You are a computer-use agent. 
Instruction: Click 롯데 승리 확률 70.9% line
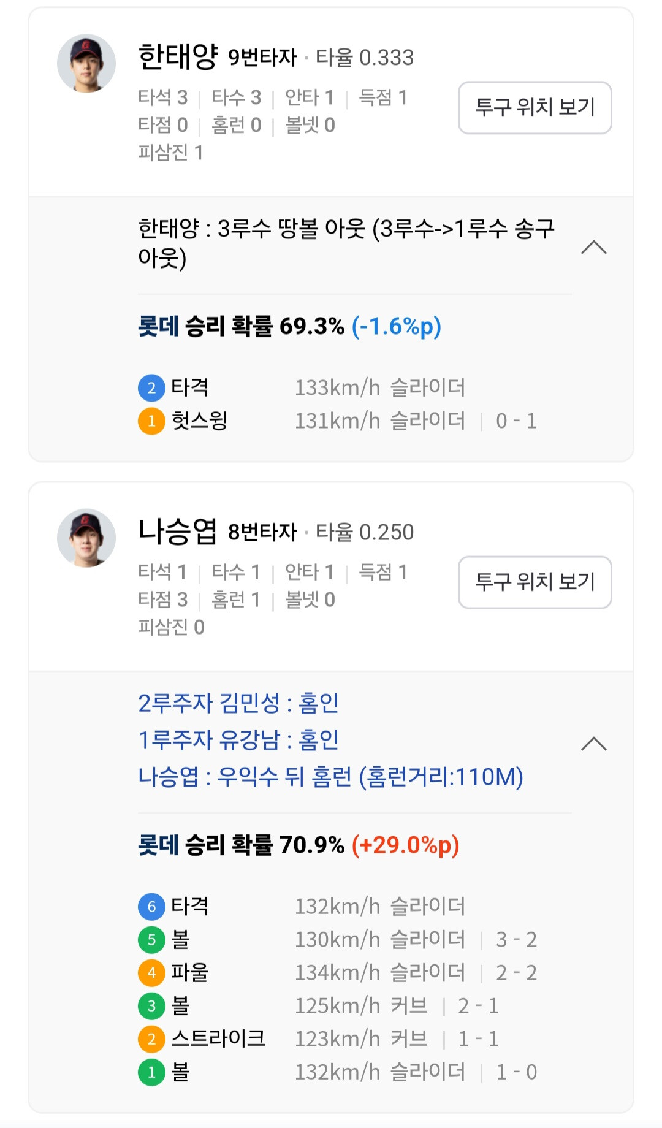coord(299,845)
